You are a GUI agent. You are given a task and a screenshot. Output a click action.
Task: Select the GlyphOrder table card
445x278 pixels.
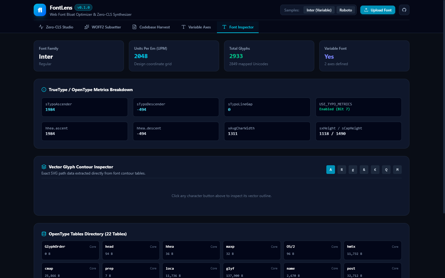(x=70, y=250)
